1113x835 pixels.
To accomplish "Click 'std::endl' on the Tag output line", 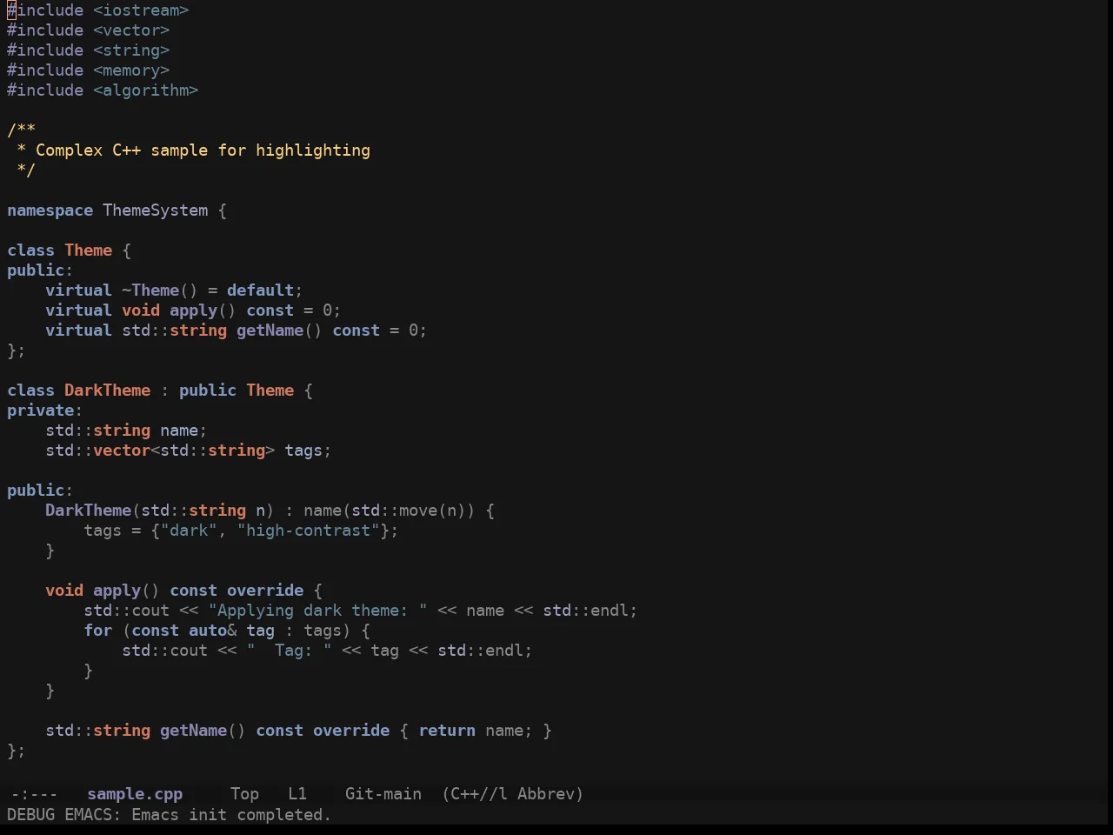I will pos(481,651).
